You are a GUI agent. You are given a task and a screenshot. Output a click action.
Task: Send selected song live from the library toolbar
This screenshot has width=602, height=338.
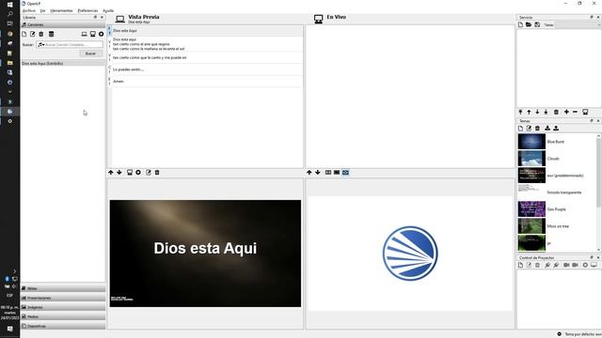[92, 34]
